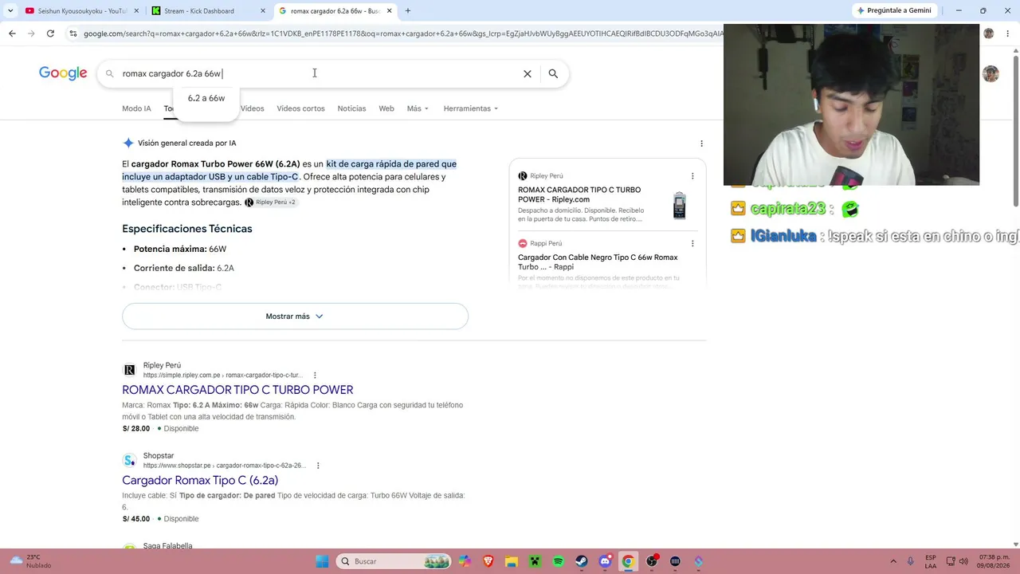Viewport: 1020px width, 574px height.
Task: Reload the page with the refresh icon
Action: (50, 33)
